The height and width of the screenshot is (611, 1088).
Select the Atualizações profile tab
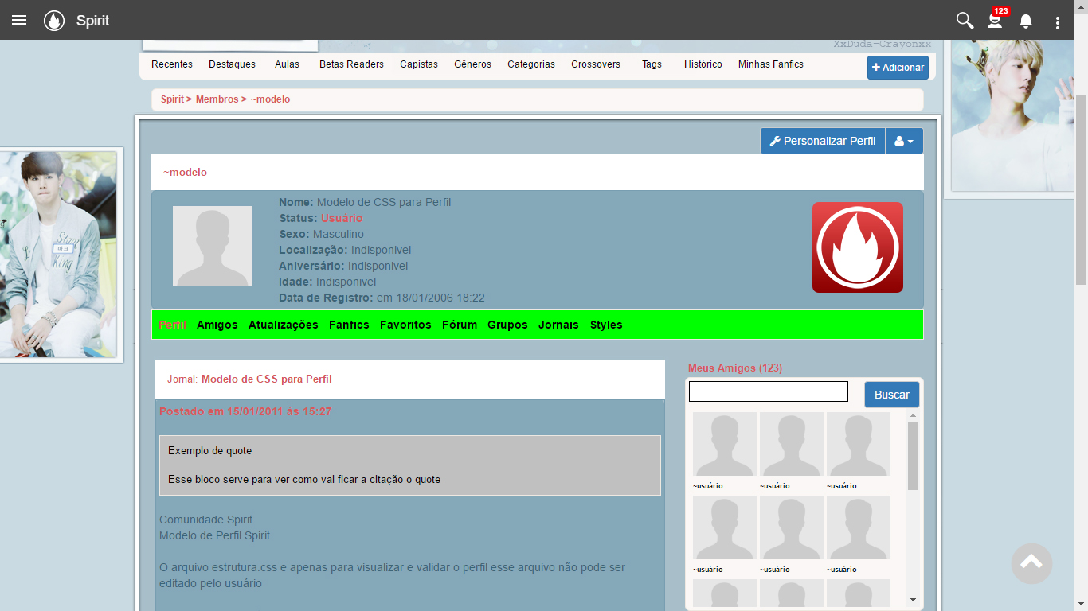point(283,325)
